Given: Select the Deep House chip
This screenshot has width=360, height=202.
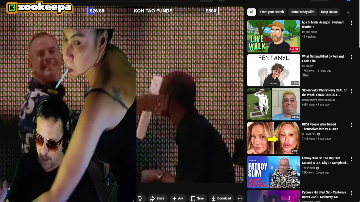Looking at the screenshot, I should [329, 12].
